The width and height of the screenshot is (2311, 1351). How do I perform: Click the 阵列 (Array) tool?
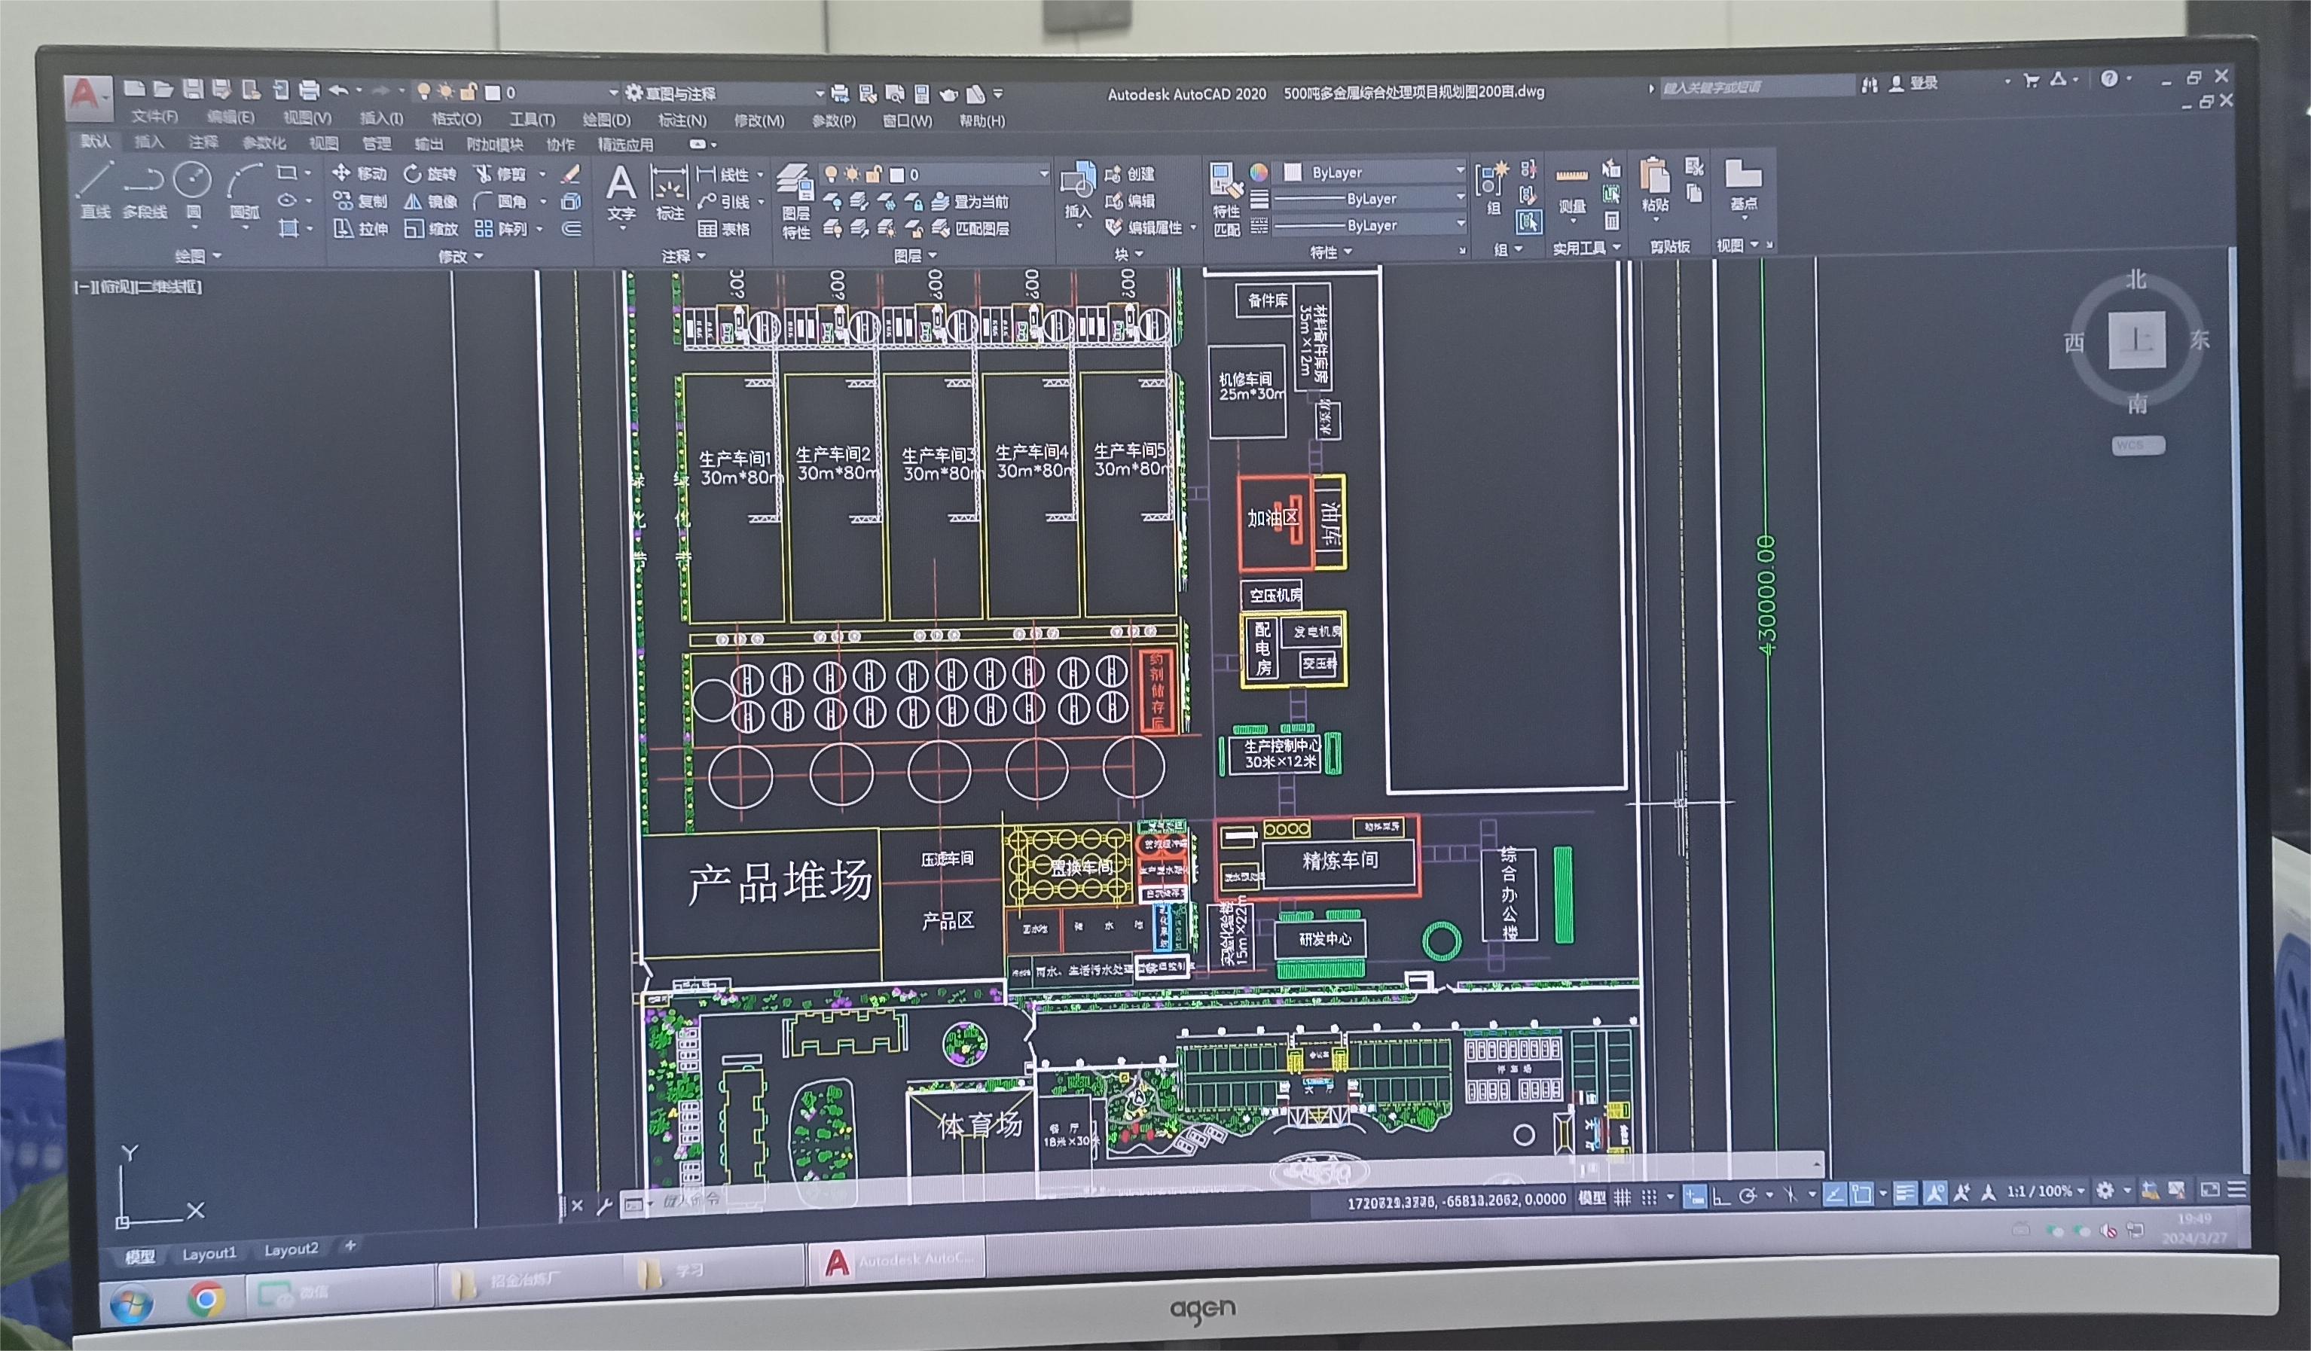tap(501, 228)
